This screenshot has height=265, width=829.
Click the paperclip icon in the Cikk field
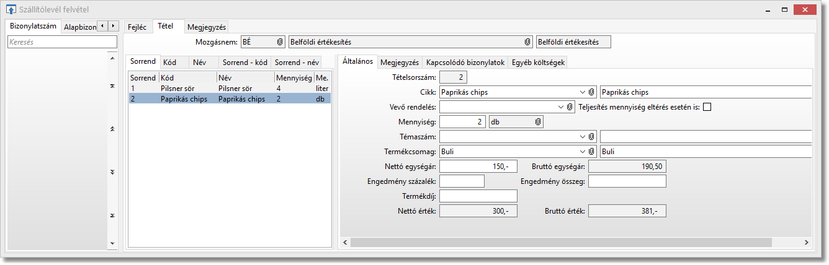pos(592,92)
